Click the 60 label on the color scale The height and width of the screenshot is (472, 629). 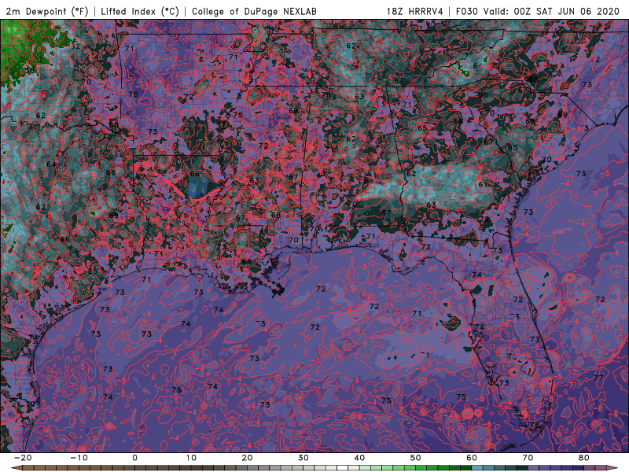(472, 458)
